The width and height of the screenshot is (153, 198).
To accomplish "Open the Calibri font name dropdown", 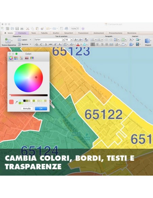I will 63,40.
